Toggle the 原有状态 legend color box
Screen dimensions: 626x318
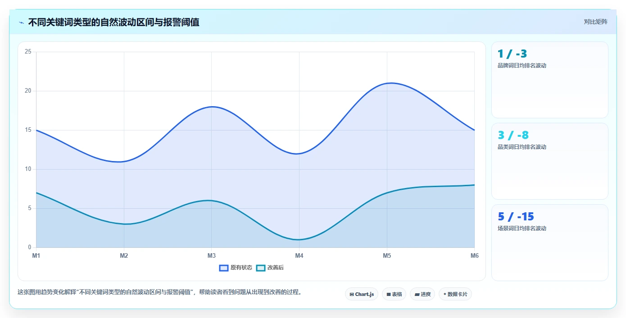(224, 268)
